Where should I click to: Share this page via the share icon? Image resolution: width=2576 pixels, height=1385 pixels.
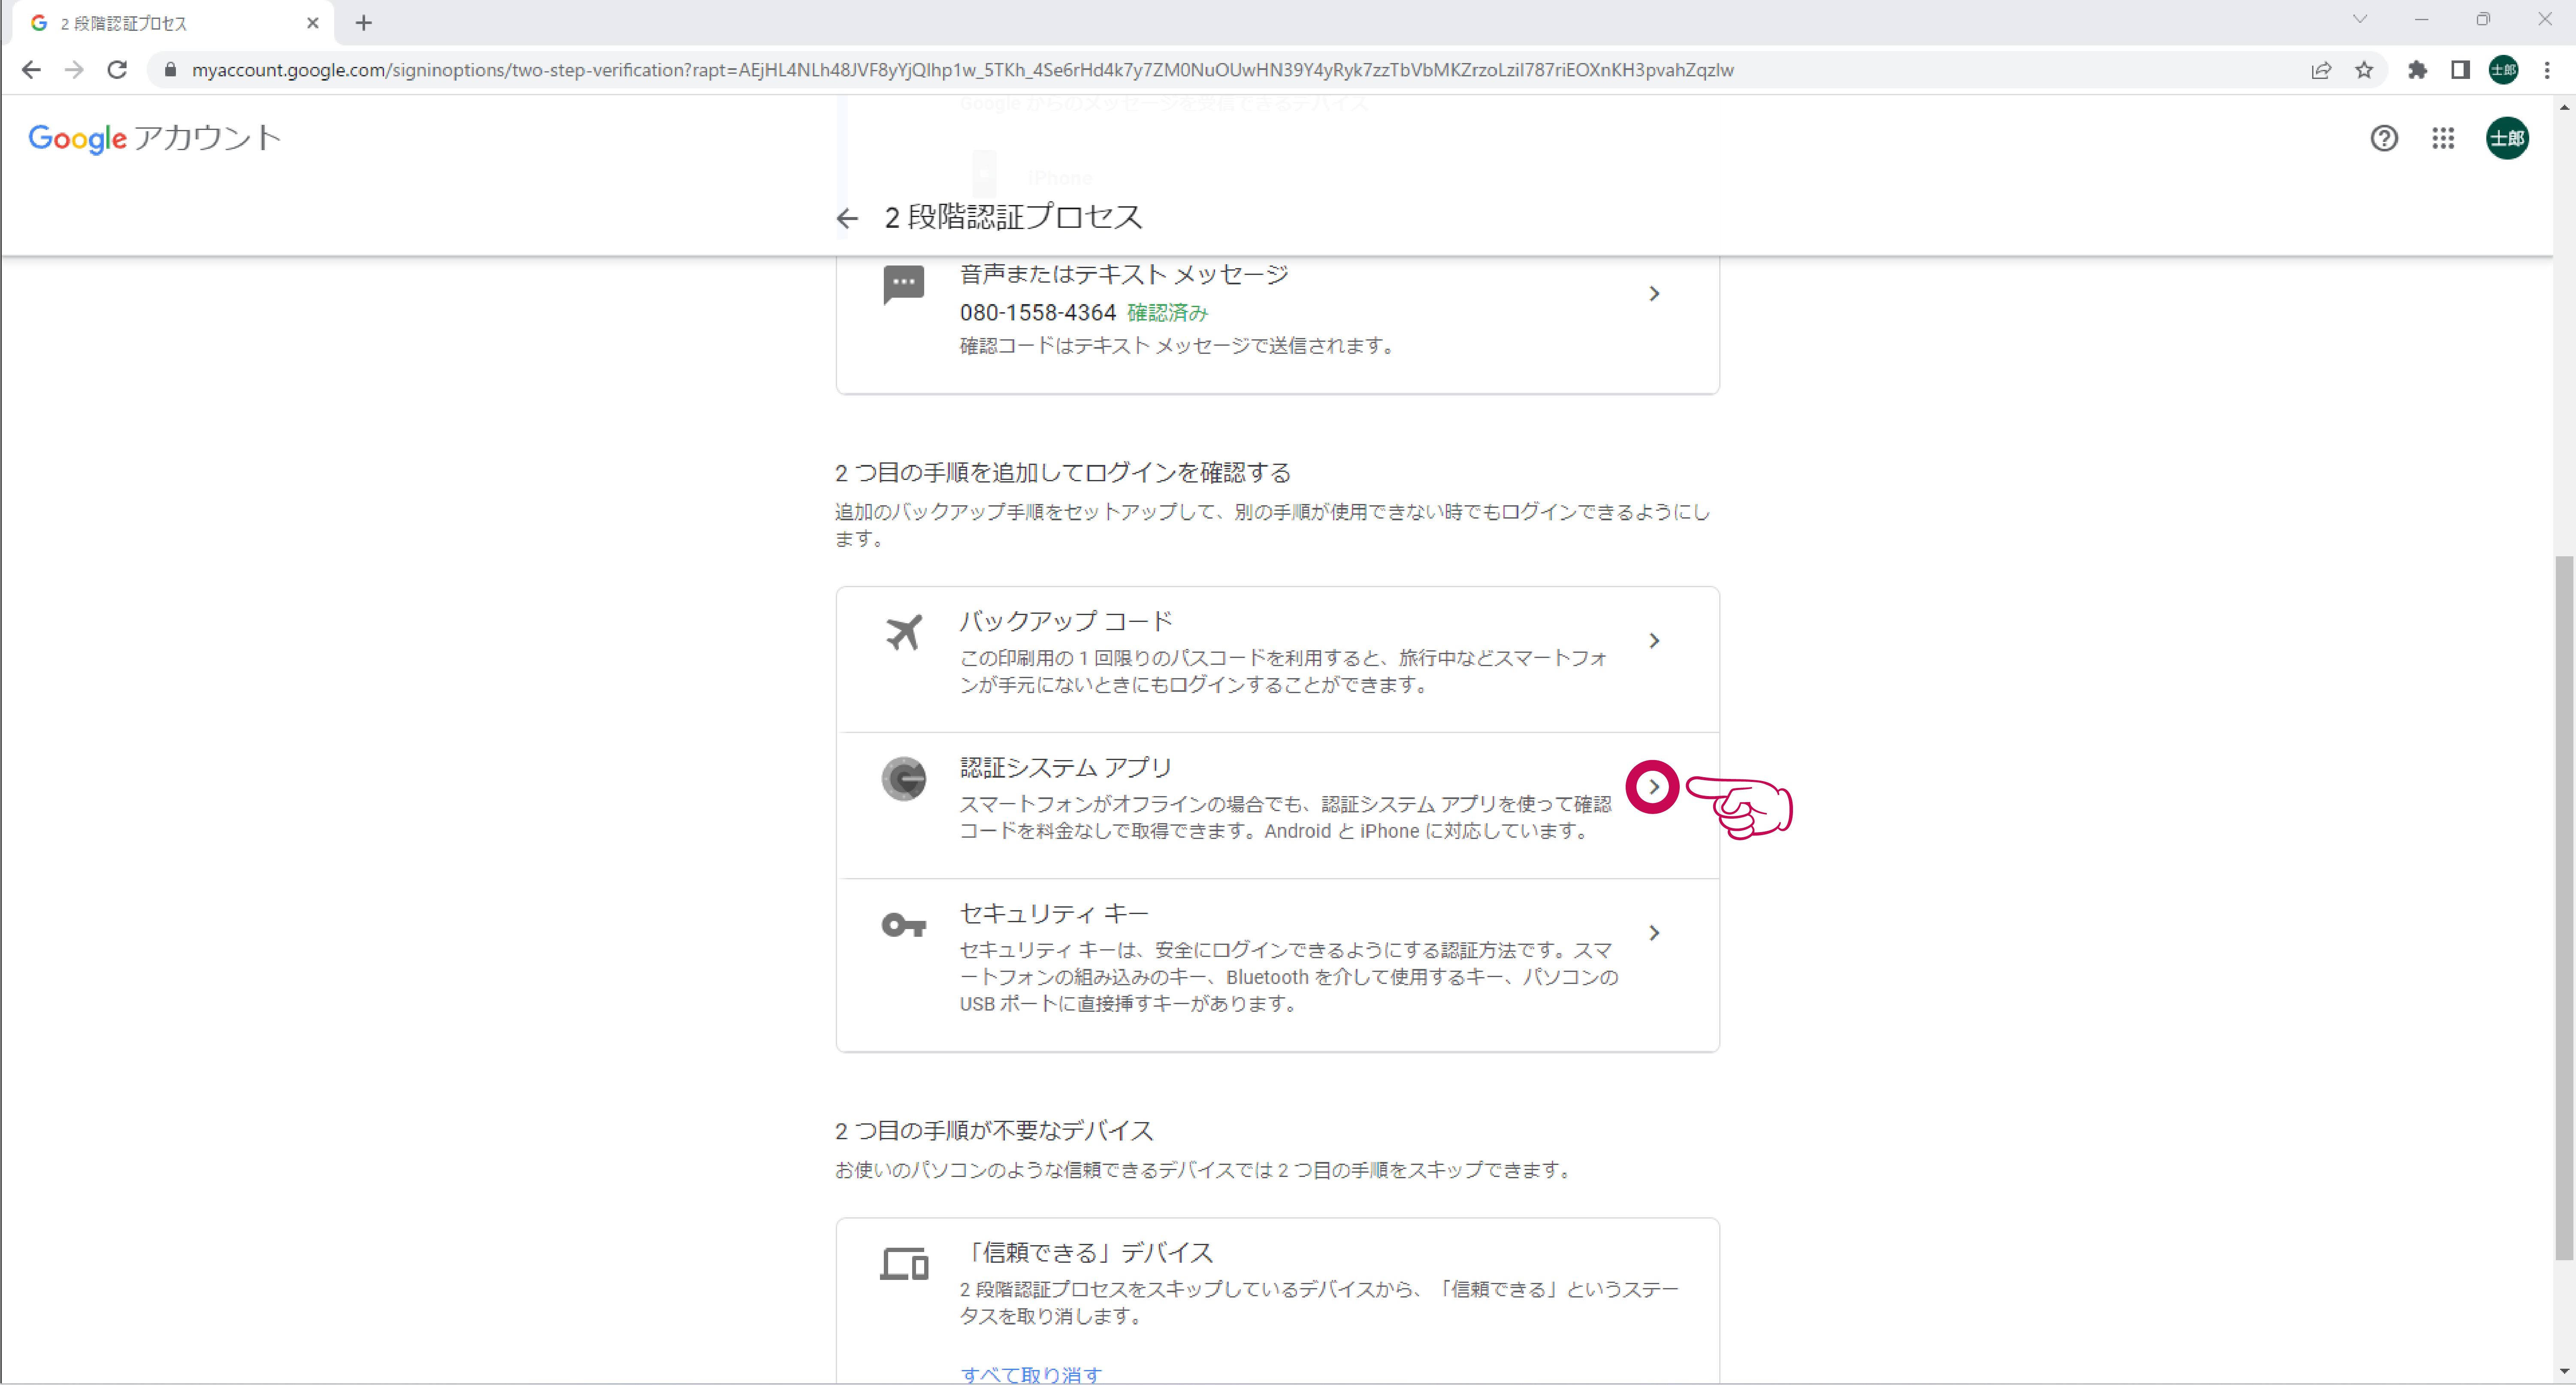point(2321,70)
